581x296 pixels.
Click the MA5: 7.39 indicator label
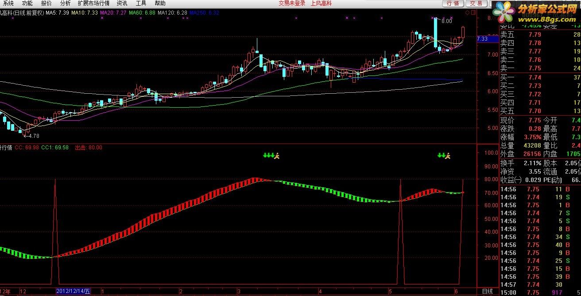(x=57, y=13)
